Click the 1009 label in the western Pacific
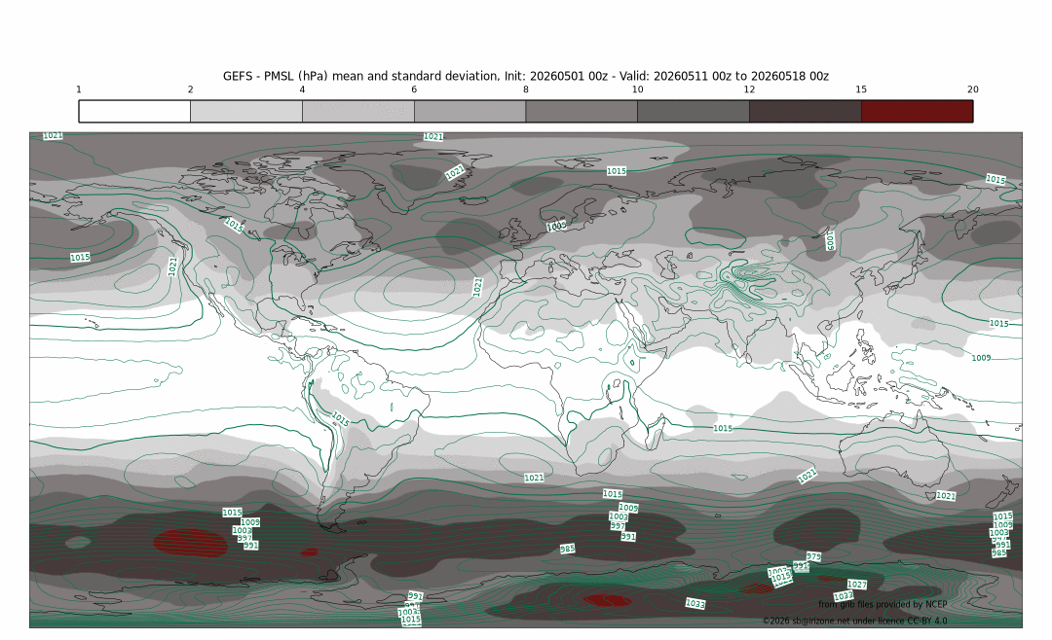This screenshot has height=640, width=1052. (981, 358)
